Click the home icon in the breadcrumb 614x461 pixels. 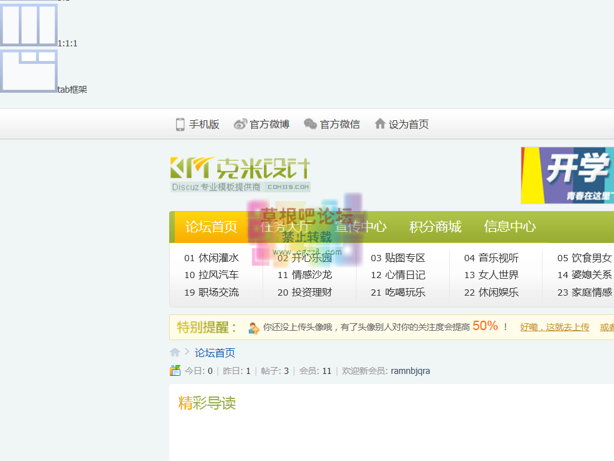coord(175,352)
